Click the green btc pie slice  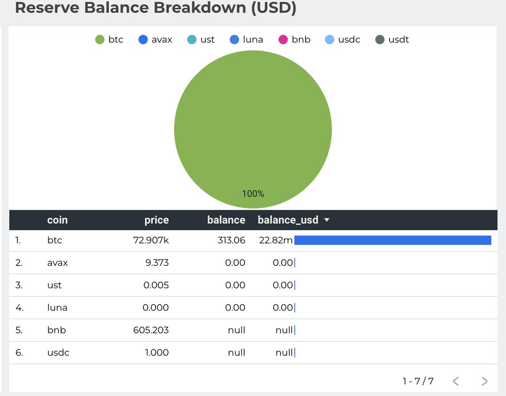[253, 127]
